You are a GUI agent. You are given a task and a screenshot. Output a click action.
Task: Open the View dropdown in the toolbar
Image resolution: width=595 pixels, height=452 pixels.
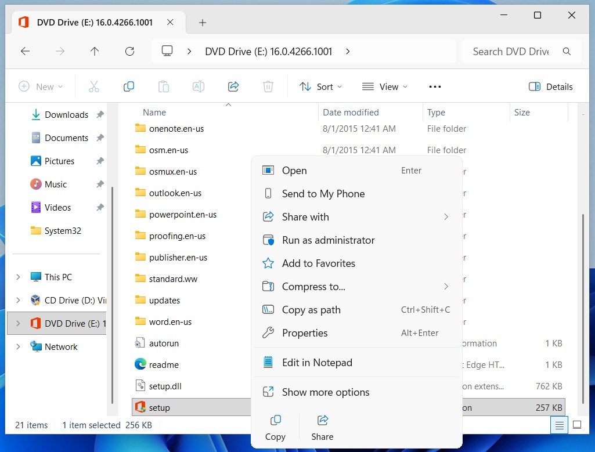(x=384, y=86)
